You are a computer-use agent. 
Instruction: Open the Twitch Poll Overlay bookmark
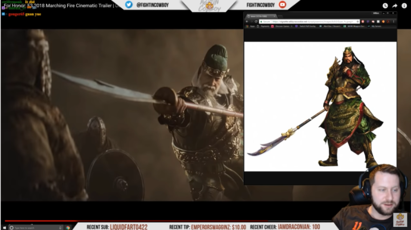306,26
